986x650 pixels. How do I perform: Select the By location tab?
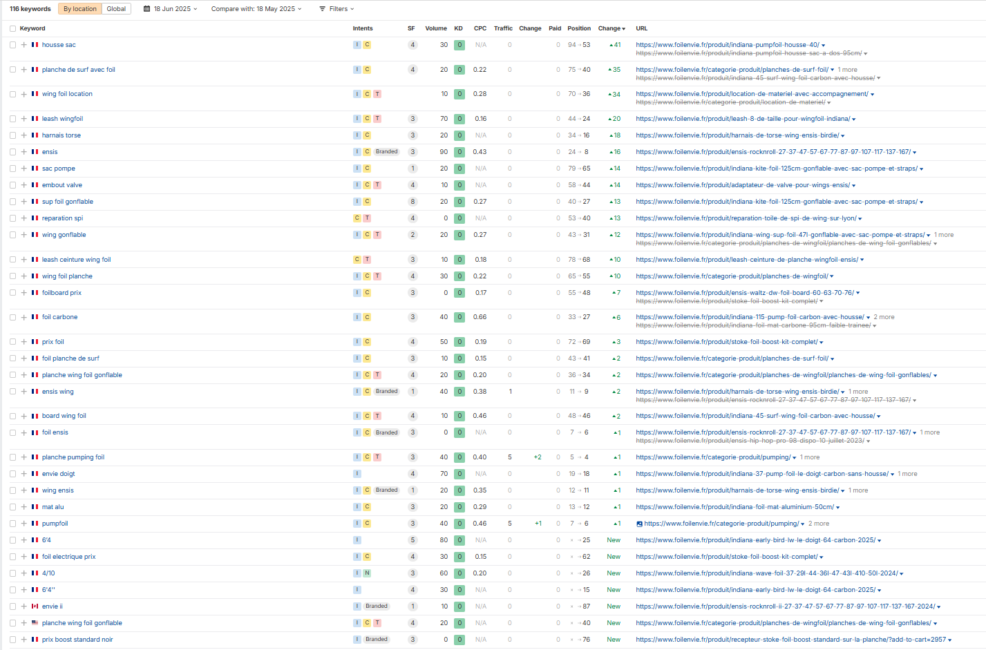[80, 9]
